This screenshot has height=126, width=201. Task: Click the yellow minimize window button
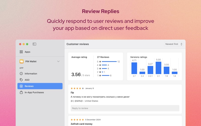[24, 44]
